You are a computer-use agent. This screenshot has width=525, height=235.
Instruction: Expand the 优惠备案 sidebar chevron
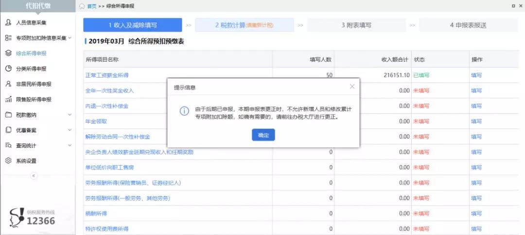coord(70,130)
